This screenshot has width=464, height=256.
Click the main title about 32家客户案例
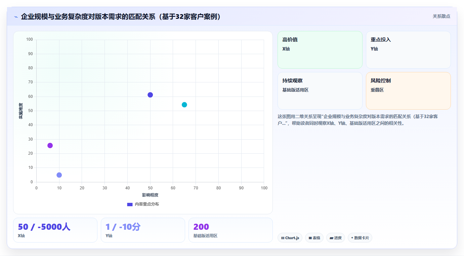pos(122,16)
